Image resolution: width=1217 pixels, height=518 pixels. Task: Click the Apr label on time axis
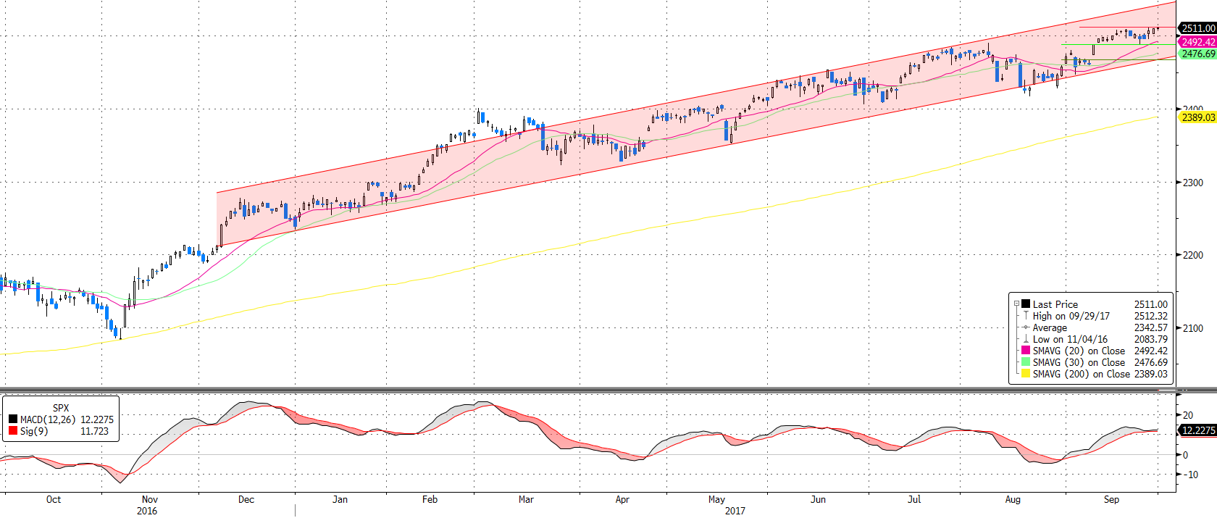pyautogui.click(x=622, y=499)
